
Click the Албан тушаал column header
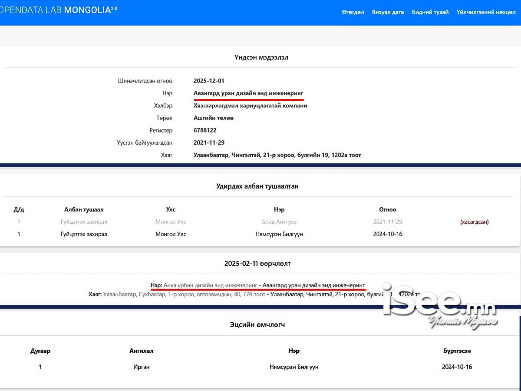84,210
